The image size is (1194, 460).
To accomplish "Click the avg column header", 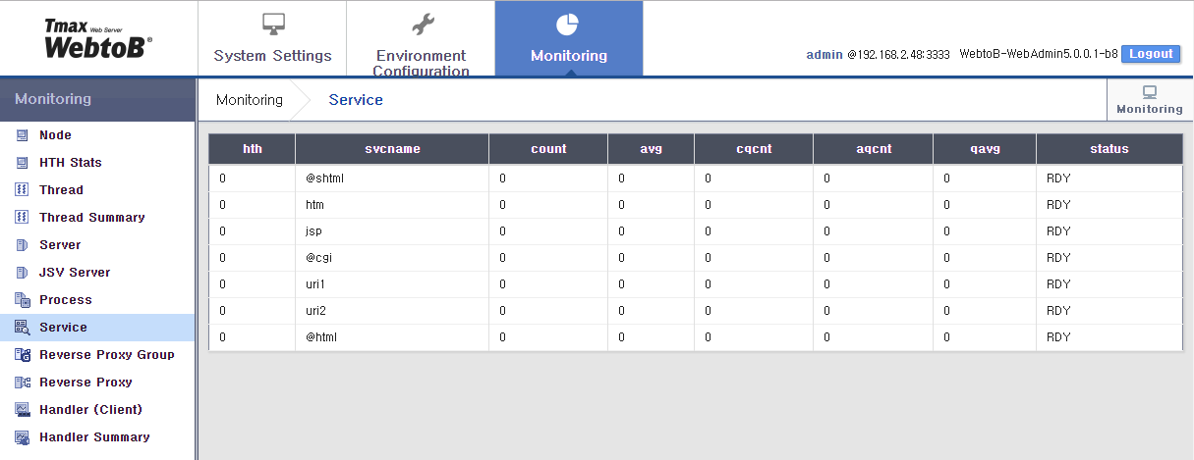I will pos(651,149).
